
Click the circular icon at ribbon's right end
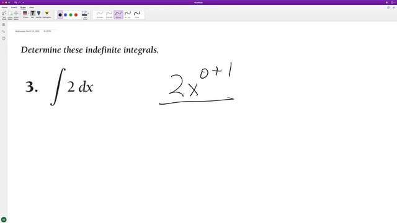[x=388, y=7]
